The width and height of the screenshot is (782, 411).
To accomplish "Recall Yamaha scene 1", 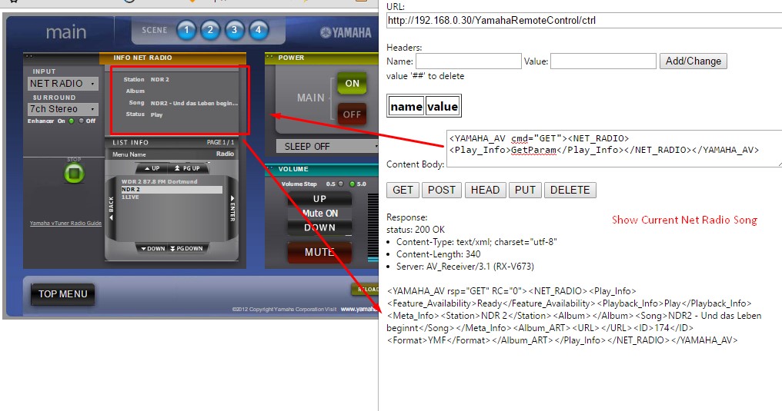I will pos(186,31).
